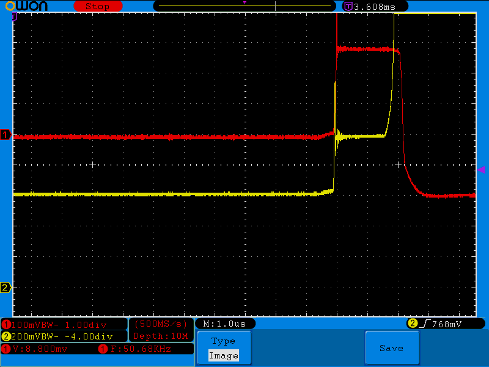Click the trigger source channel 2 icon

(x=412, y=324)
